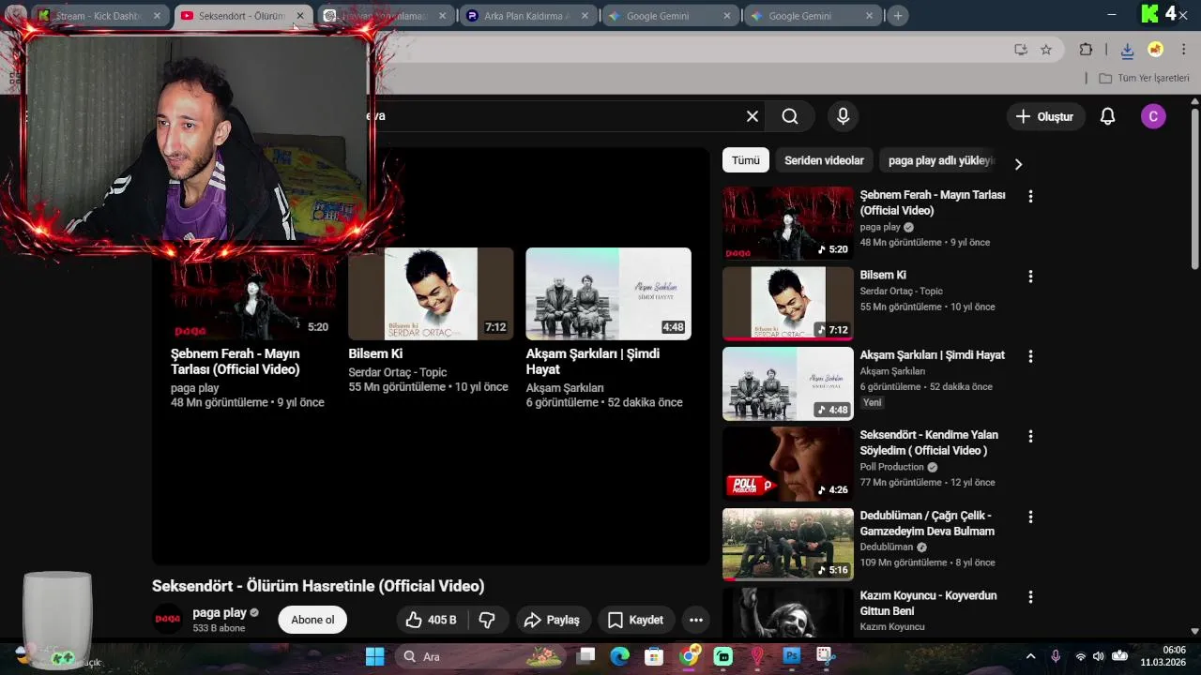Start voice search with microphone icon
Image resolution: width=1201 pixels, height=675 pixels.
tap(843, 116)
